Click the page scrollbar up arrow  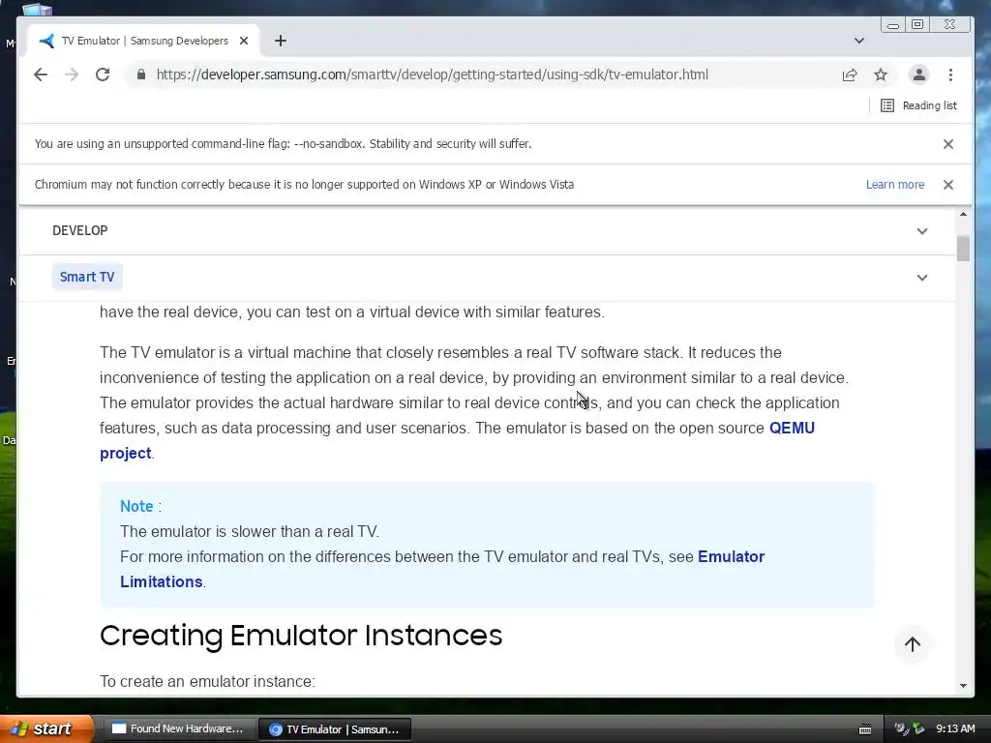click(963, 214)
